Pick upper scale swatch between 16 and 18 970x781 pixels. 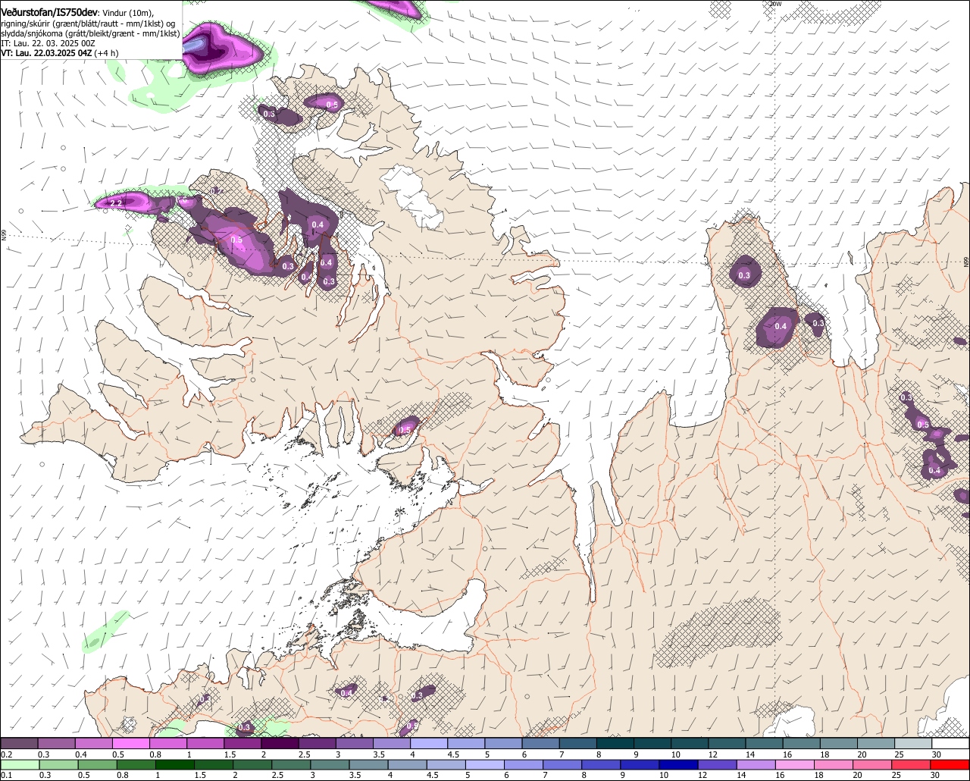pyautogui.click(x=802, y=743)
